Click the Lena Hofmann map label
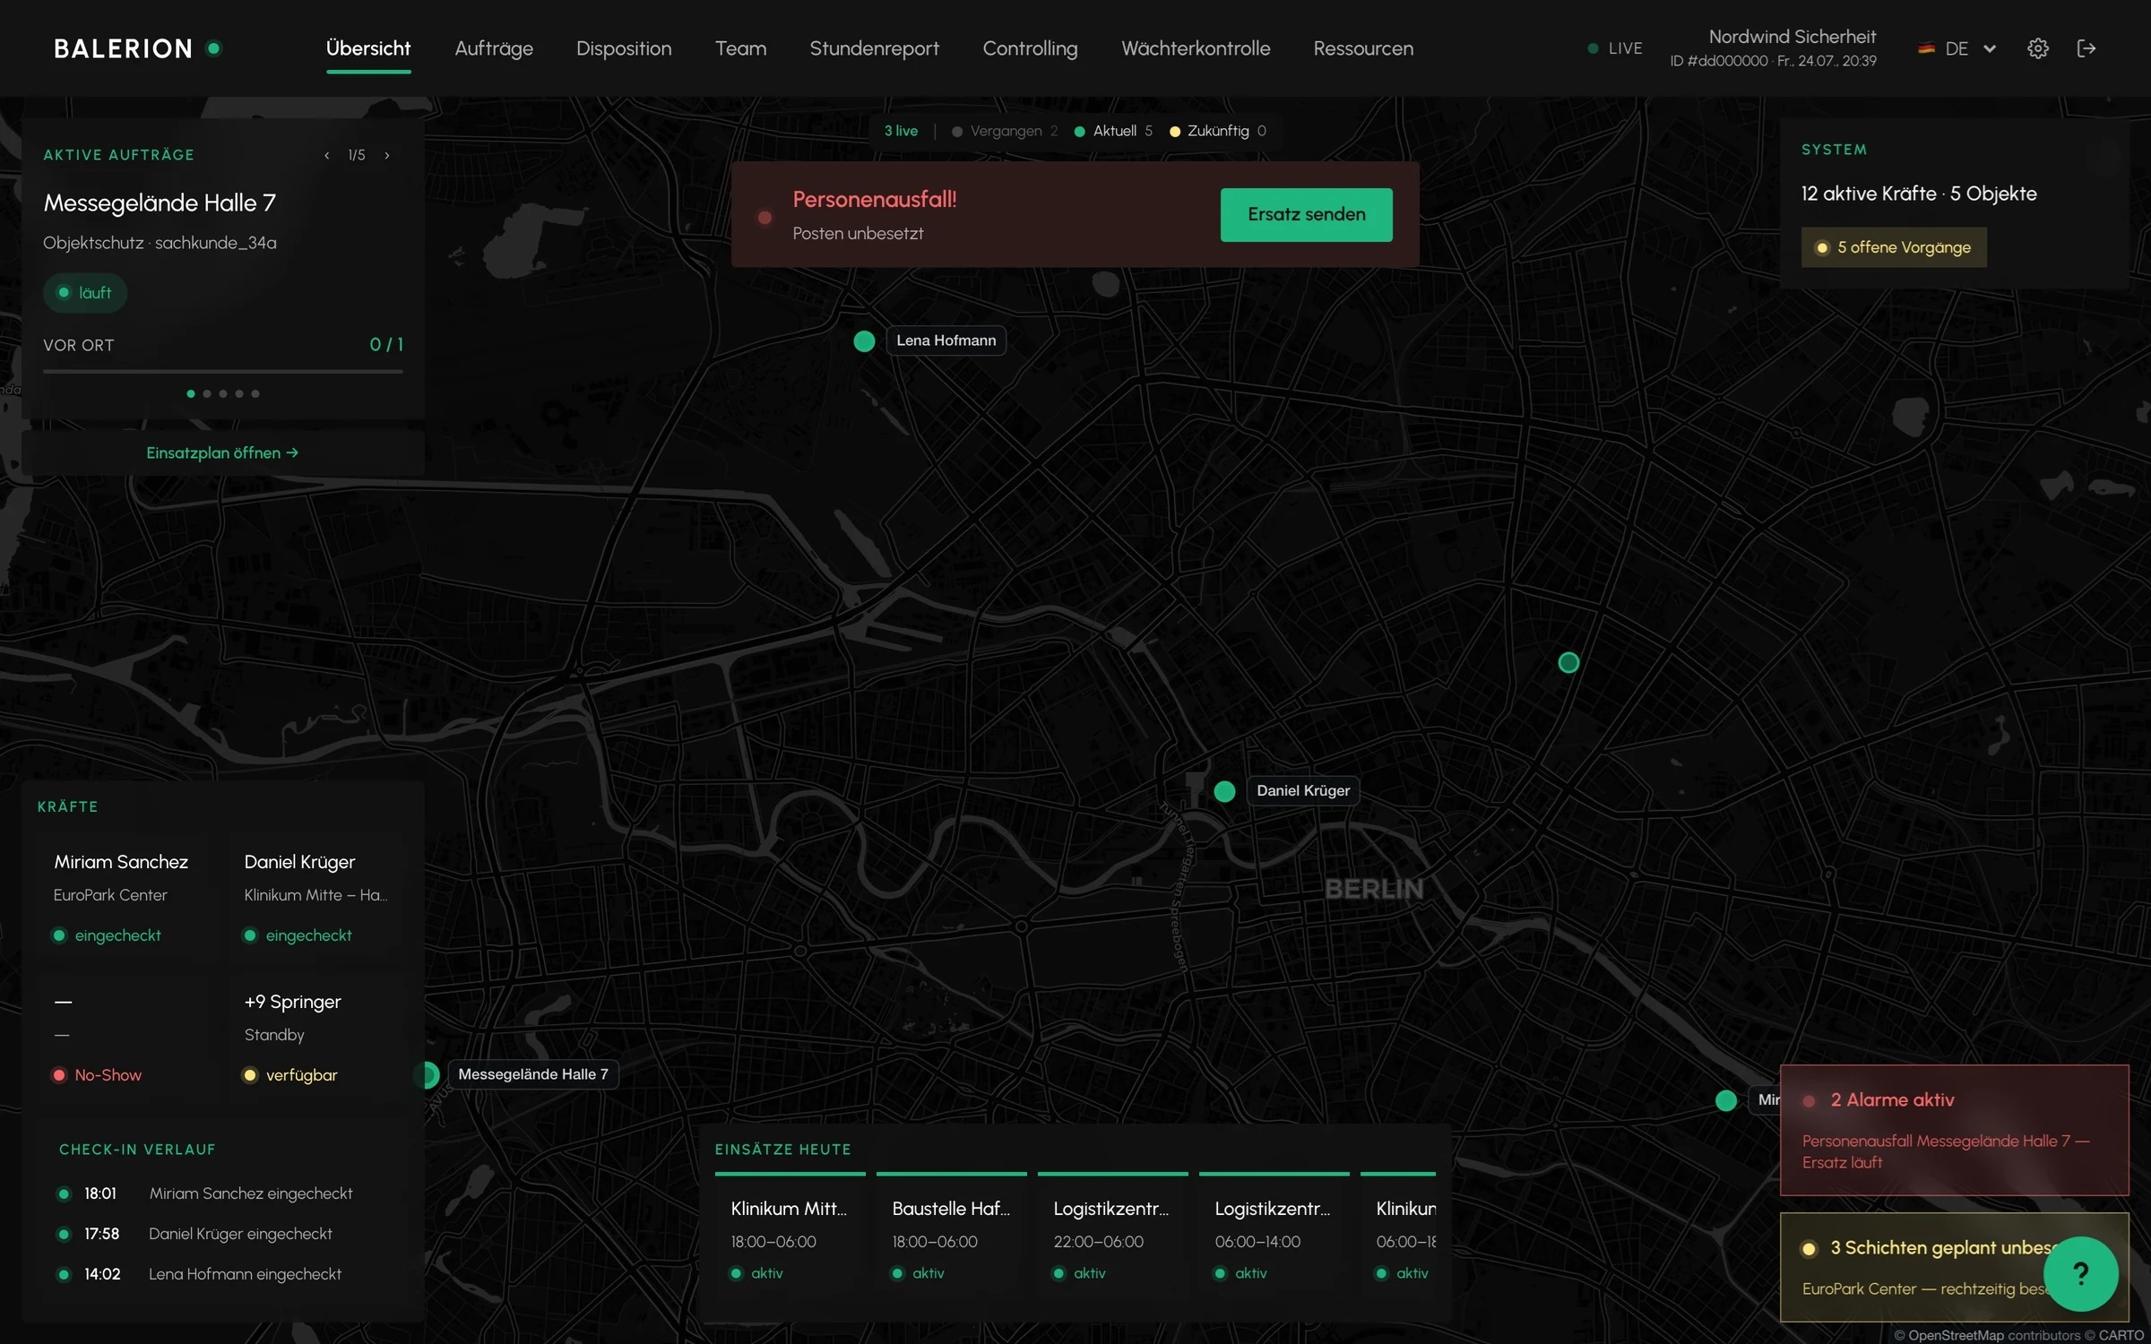The width and height of the screenshot is (2151, 1344). point(946,340)
